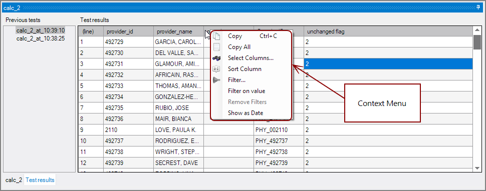Click the Select Columns binoculars icon

[x=216, y=58]
